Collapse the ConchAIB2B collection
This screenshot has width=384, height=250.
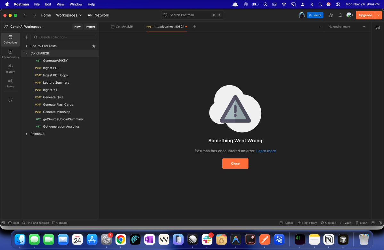click(x=26, y=53)
